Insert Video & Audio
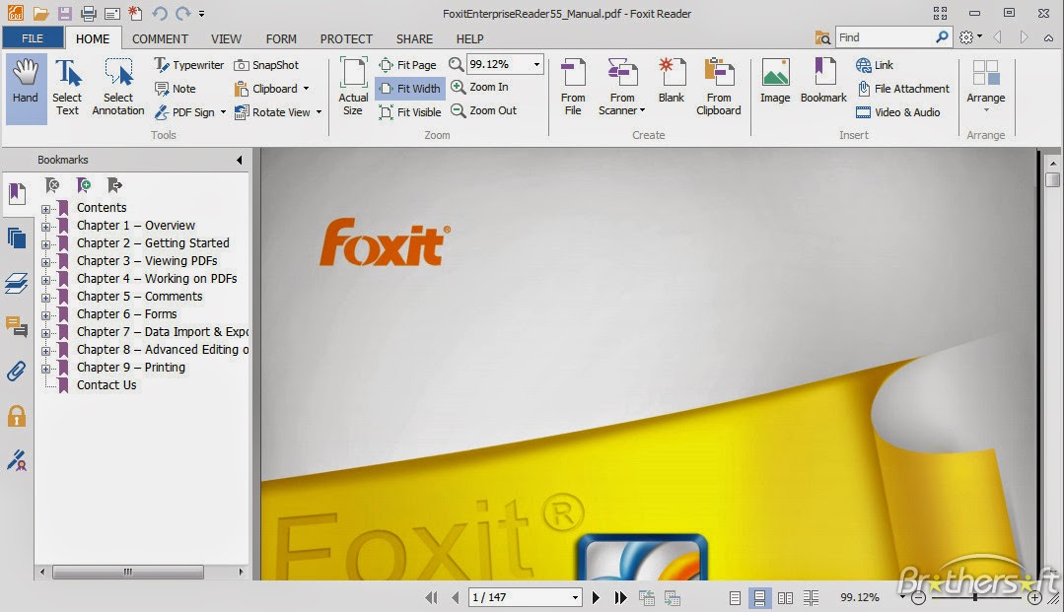Image resolution: width=1064 pixels, height=612 pixels. [897, 112]
